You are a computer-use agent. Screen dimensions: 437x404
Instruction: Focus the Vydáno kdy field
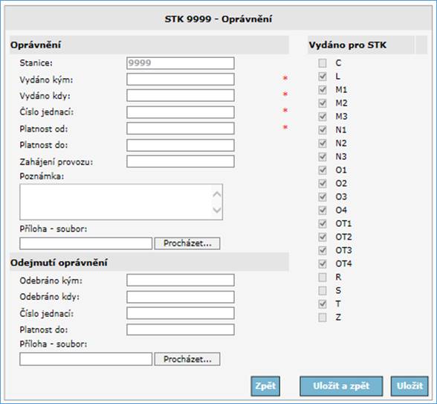181,96
